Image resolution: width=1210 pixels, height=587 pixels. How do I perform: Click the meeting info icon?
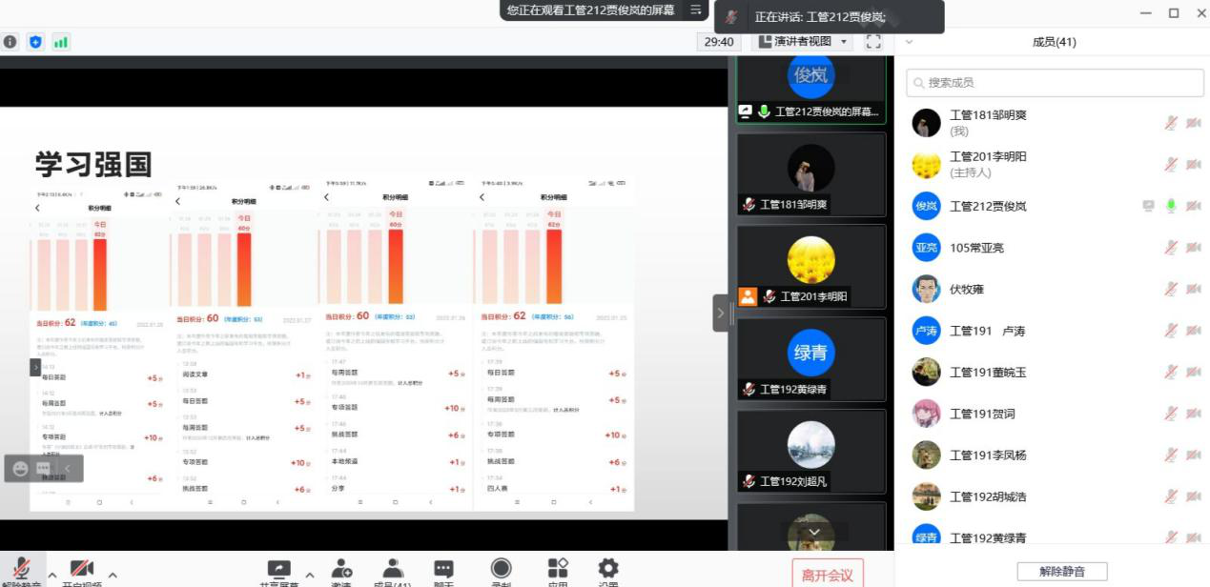click(x=10, y=42)
